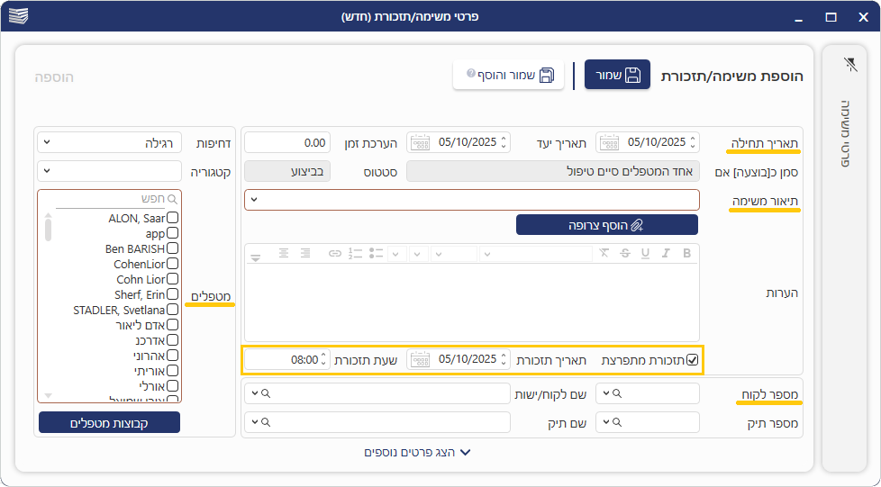Click the assignee search field חפש
The height and width of the screenshot is (487, 881).
click(x=113, y=198)
